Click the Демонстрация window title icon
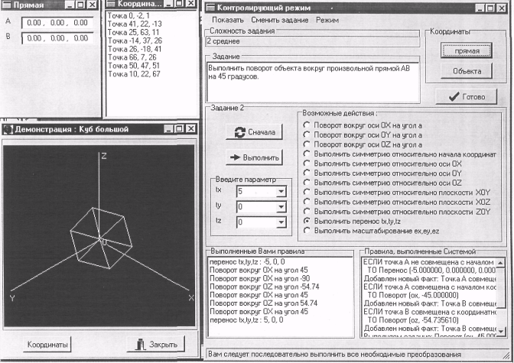The height and width of the screenshot is (363, 514). [8, 130]
